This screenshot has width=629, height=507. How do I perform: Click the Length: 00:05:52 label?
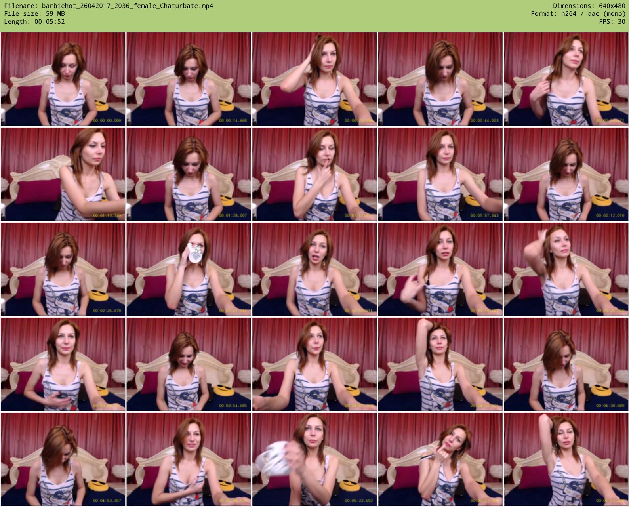pyautogui.click(x=34, y=22)
